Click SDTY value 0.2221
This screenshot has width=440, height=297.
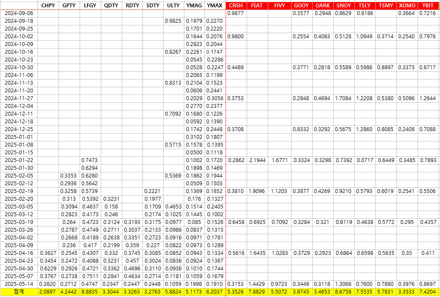tap(153, 191)
